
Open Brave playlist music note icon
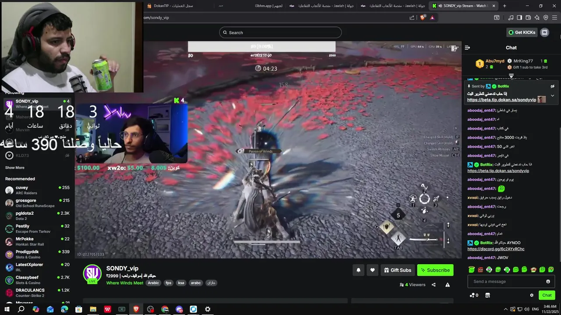point(511,17)
